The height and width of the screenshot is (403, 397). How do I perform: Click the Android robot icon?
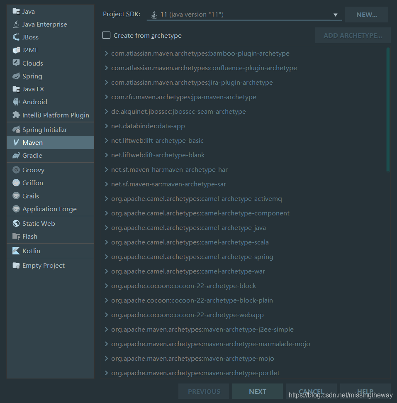(x=16, y=102)
